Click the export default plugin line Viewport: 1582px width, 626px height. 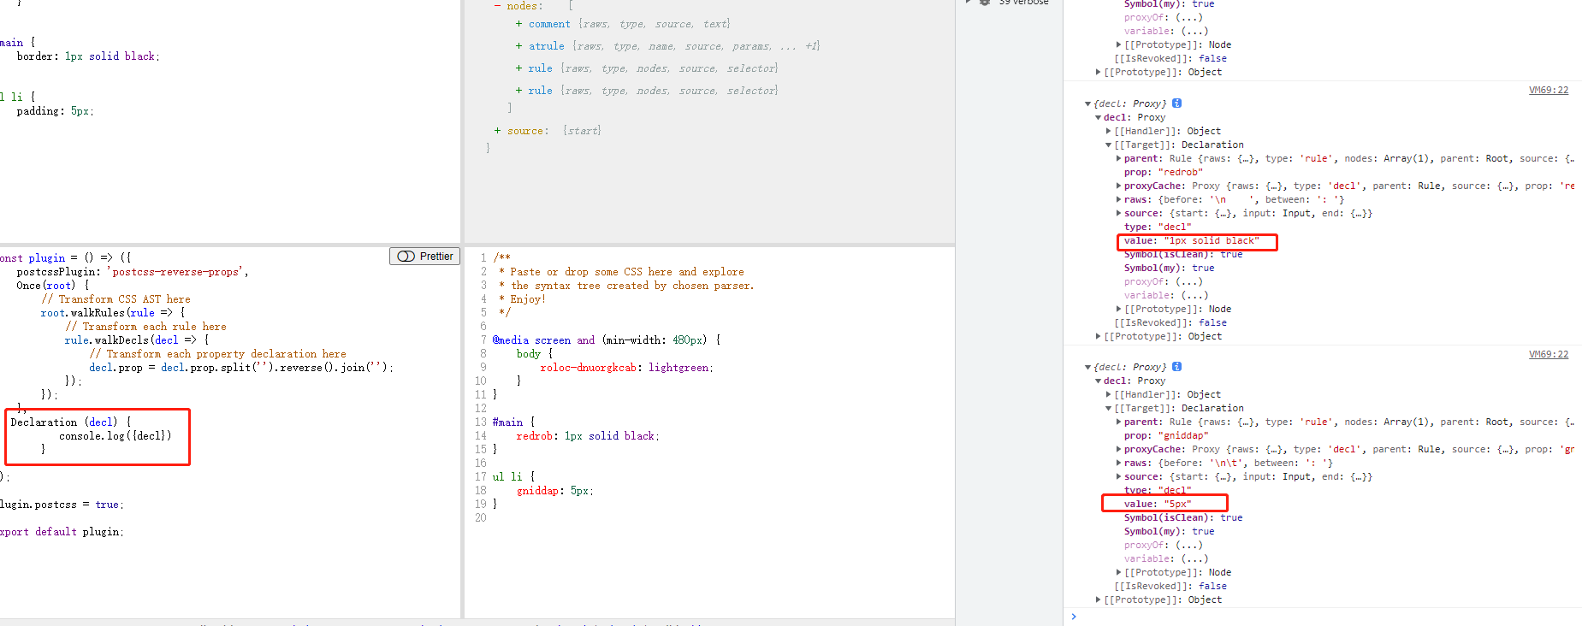click(x=62, y=531)
